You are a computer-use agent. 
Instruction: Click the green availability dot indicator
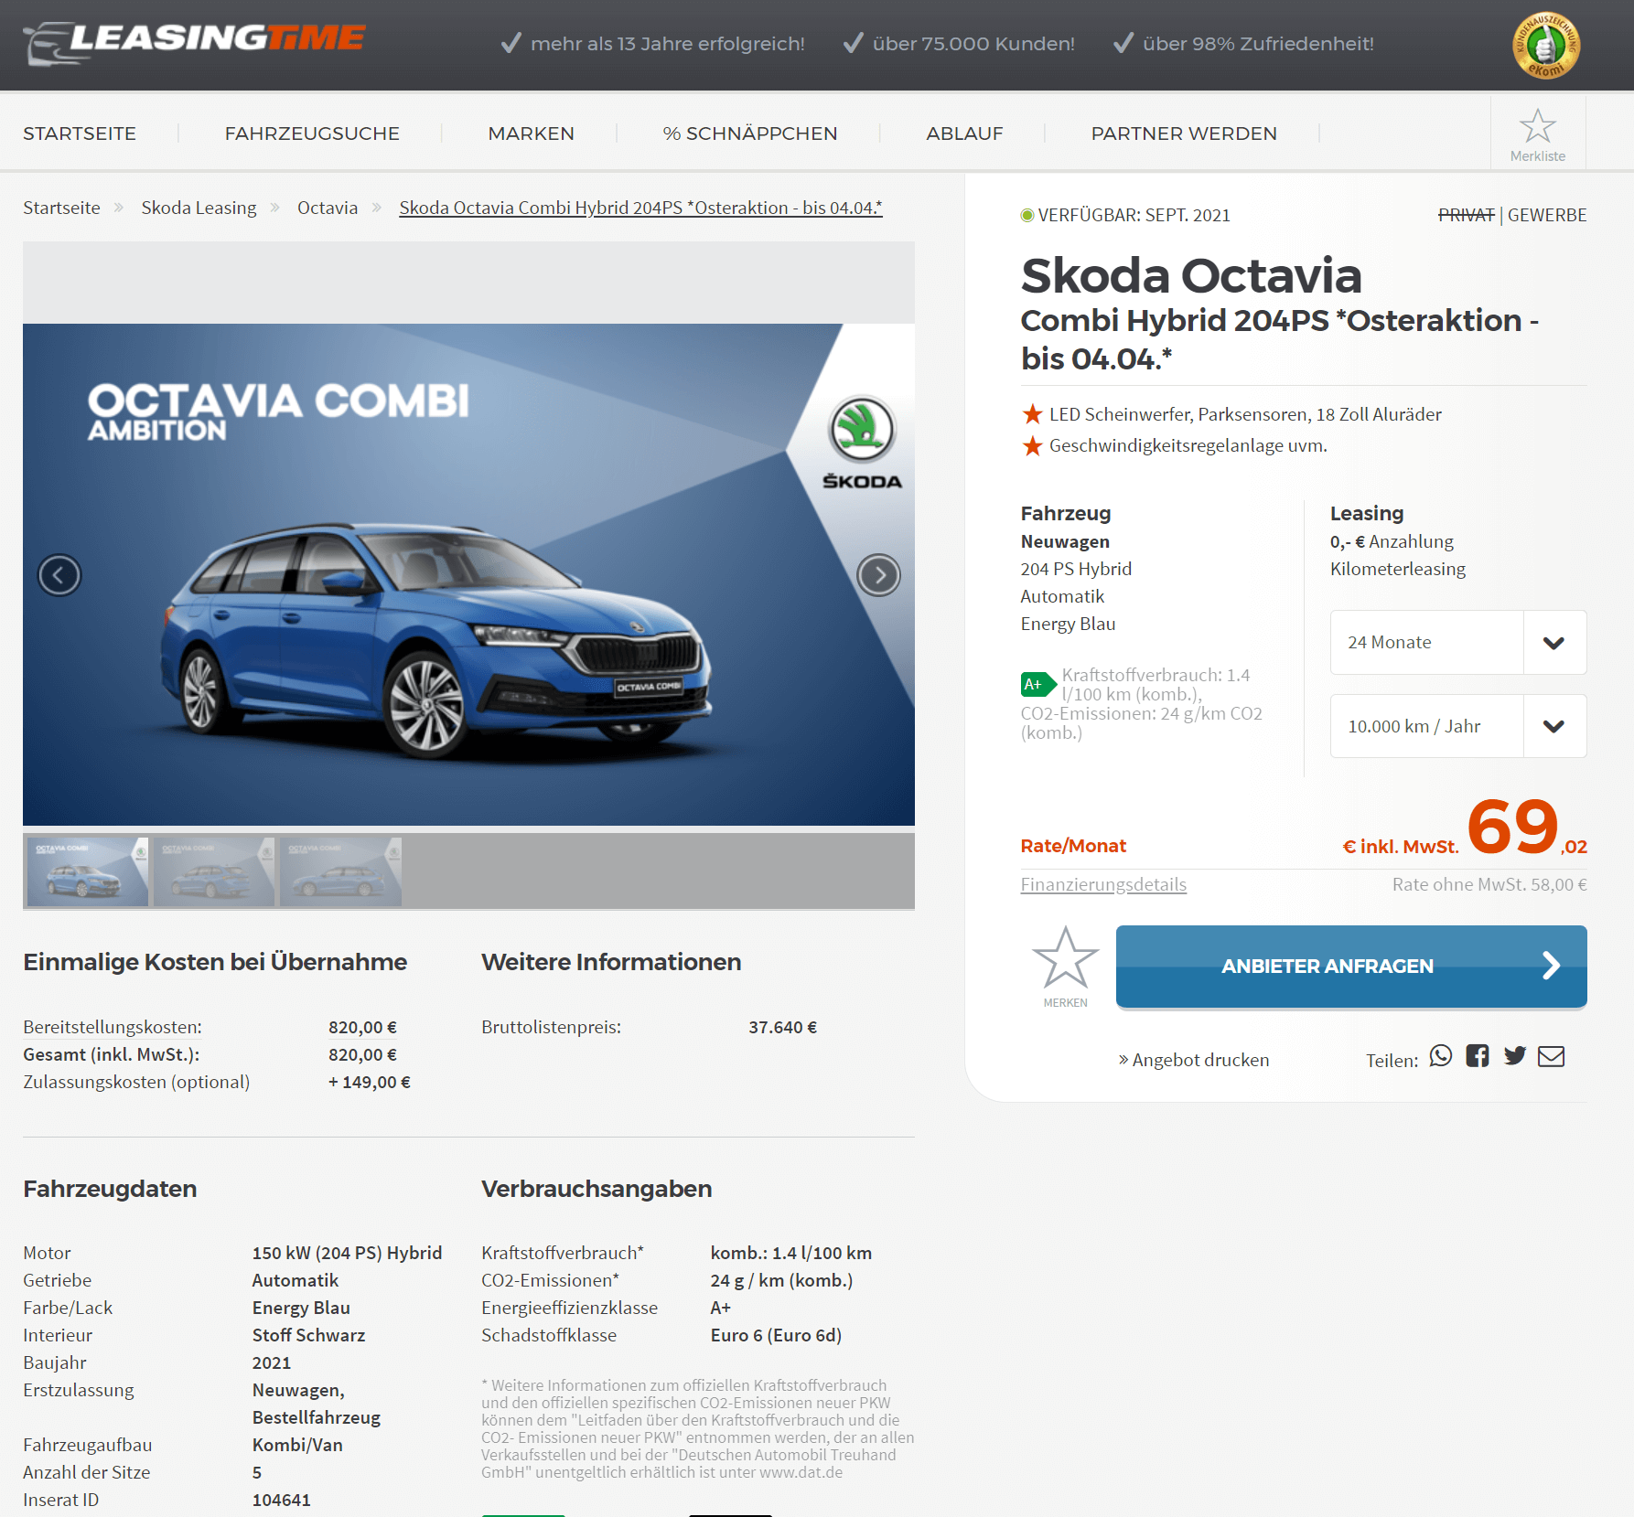point(1027,215)
